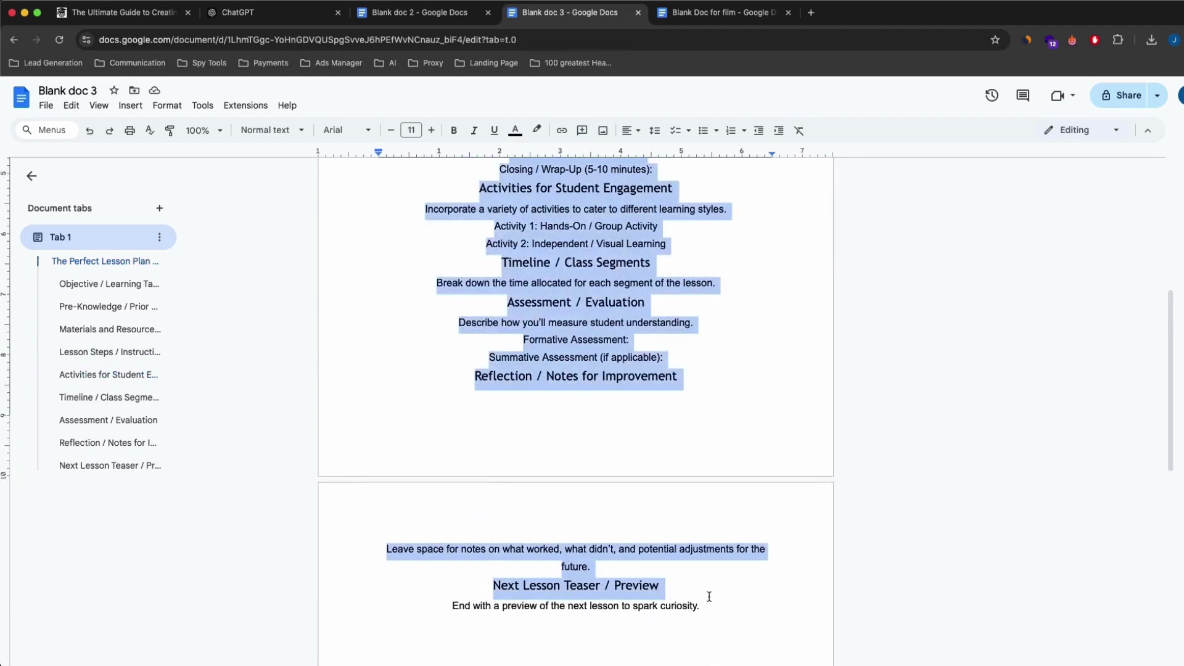The image size is (1184, 666).
Task: Open version history clock icon
Action: [x=992, y=96]
